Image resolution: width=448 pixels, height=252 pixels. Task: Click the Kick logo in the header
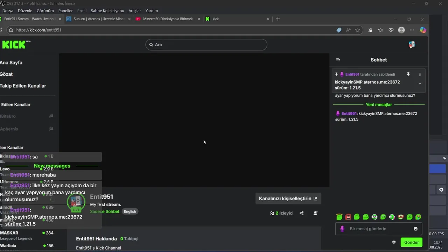(16, 44)
